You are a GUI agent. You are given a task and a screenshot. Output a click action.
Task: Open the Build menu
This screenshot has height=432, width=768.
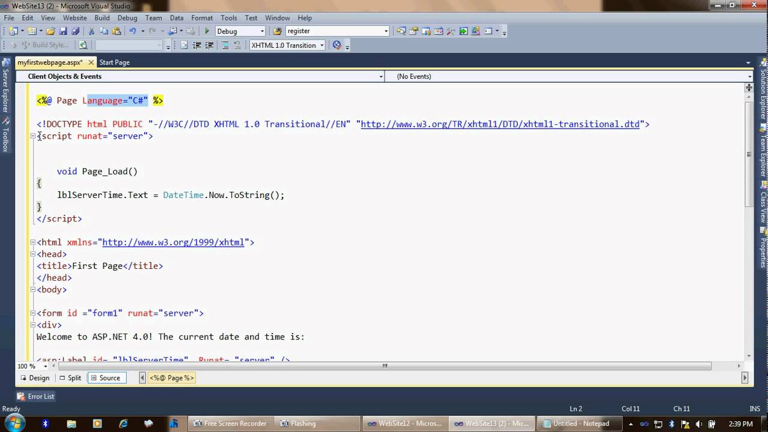[x=102, y=18]
